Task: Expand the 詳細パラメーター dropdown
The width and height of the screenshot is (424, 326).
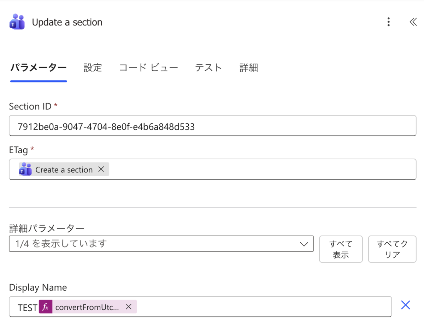Action: coord(161,244)
